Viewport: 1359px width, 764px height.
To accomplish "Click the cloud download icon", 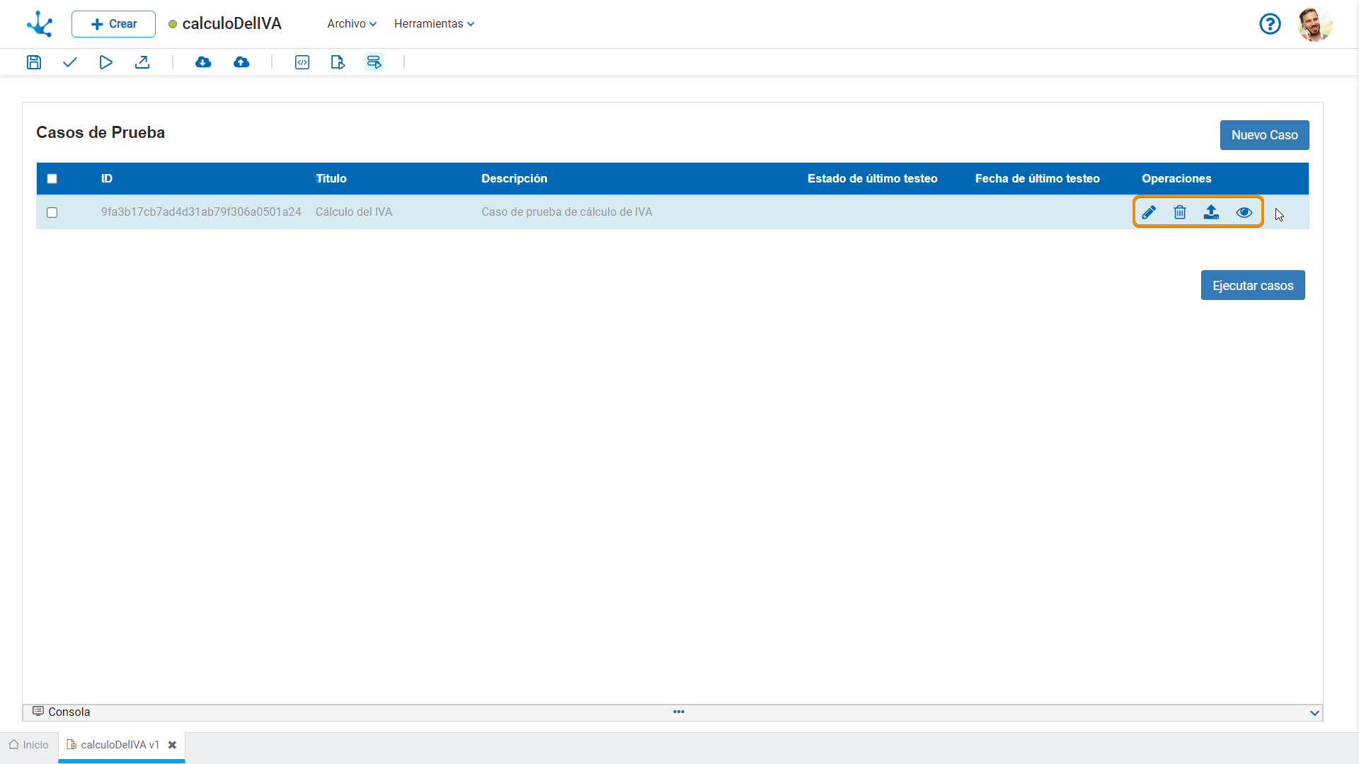I will tap(203, 62).
